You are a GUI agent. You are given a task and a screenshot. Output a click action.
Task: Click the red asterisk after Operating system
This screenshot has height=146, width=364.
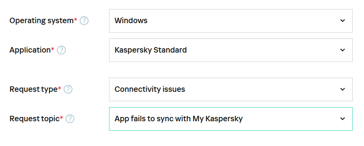pos(75,20)
